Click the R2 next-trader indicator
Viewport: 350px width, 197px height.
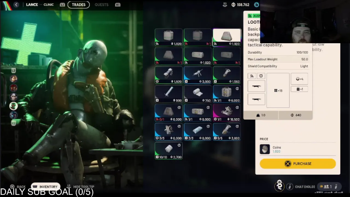13,123
